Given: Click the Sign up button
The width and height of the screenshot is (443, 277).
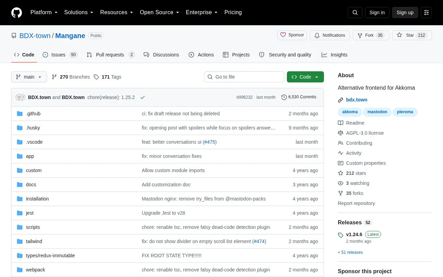Looking at the screenshot, I should pos(405,12).
